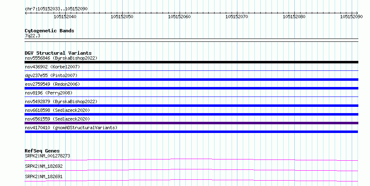The image size is (370, 186).
Task: Open transcript SRPK2|NM_182691 label
Action: (x=44, y=176)
